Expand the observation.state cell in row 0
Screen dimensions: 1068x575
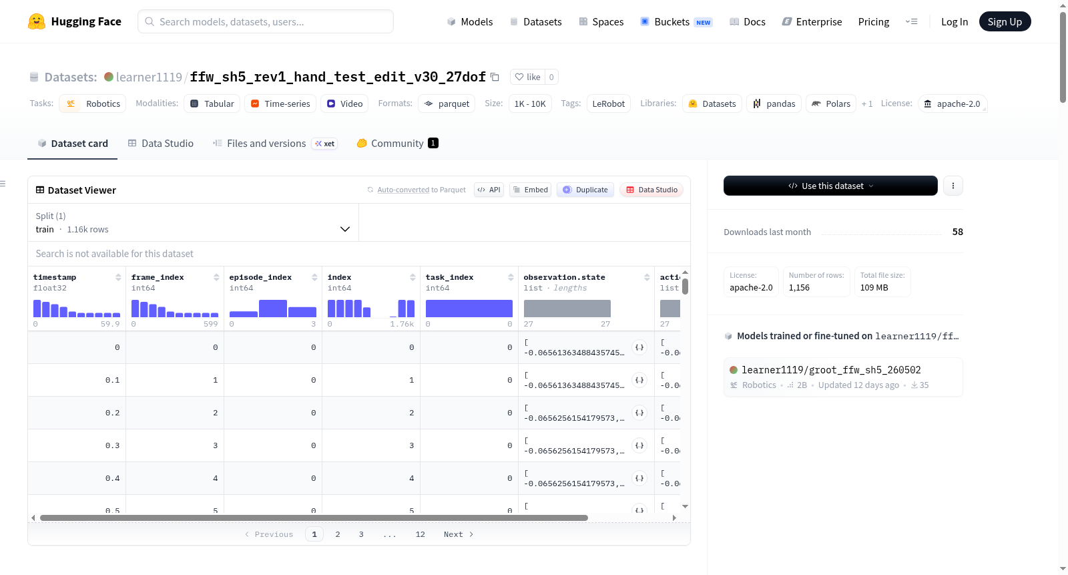coord(639,347)
